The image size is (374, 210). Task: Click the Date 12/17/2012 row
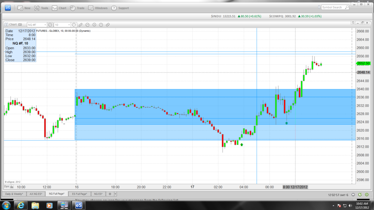click(20, 31)
